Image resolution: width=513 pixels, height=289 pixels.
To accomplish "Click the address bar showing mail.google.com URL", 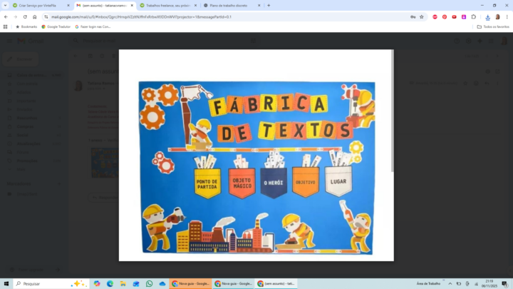I will [214, 16].
